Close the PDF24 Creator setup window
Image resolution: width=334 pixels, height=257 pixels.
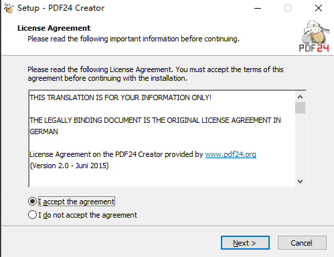pos(319,8)
